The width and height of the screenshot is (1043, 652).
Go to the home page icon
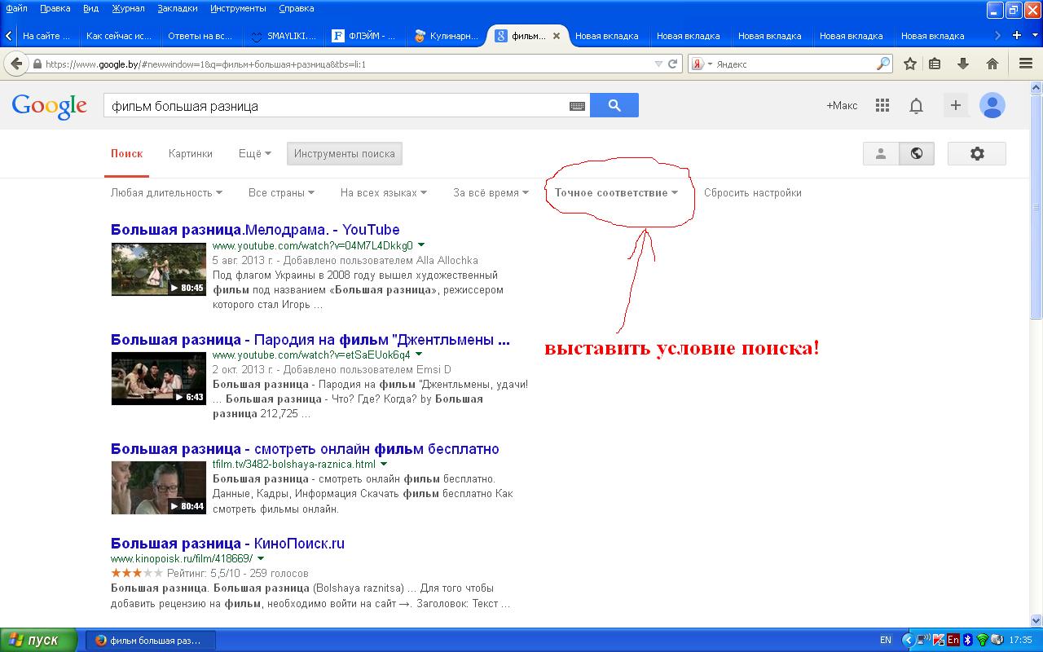pos(992,64)
